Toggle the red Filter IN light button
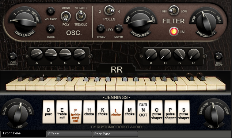 point(174,31)
